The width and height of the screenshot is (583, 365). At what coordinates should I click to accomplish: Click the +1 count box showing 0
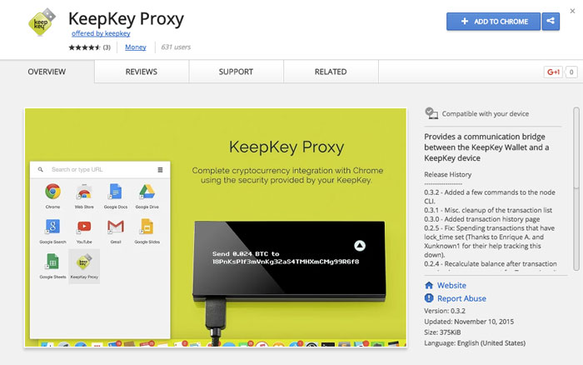tap(571, 72)
